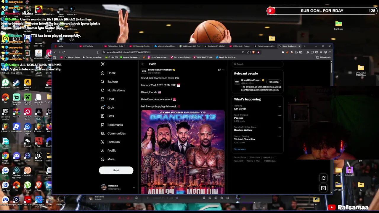Open Discord desktop shortcut
Screen dimensions: 379x213
pos(16,157)
